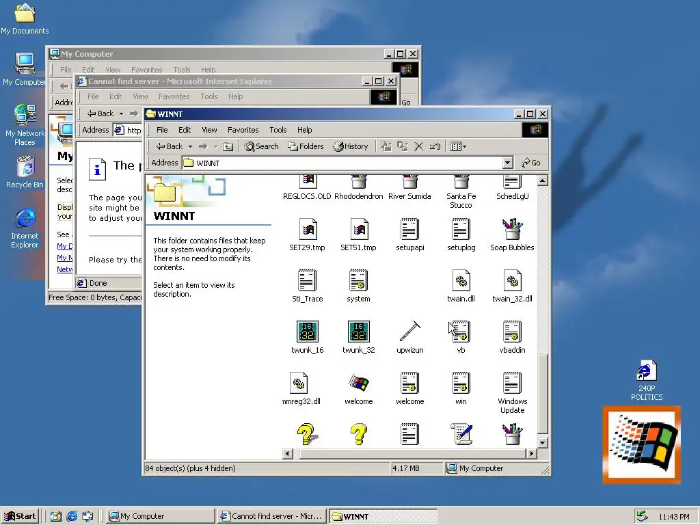
Task: Open the Search pane in WINNT window
Action: point(261,146)
